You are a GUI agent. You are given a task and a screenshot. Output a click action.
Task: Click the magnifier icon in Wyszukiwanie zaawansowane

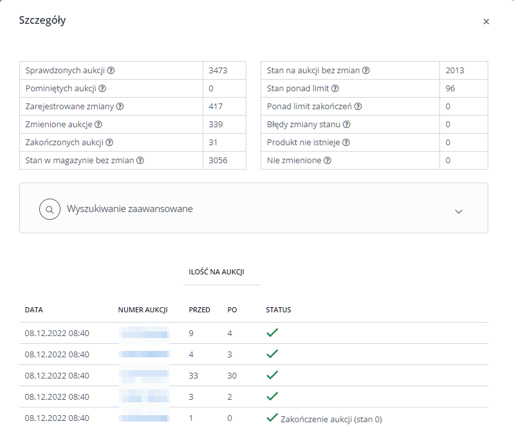click(x=50, y=210)
